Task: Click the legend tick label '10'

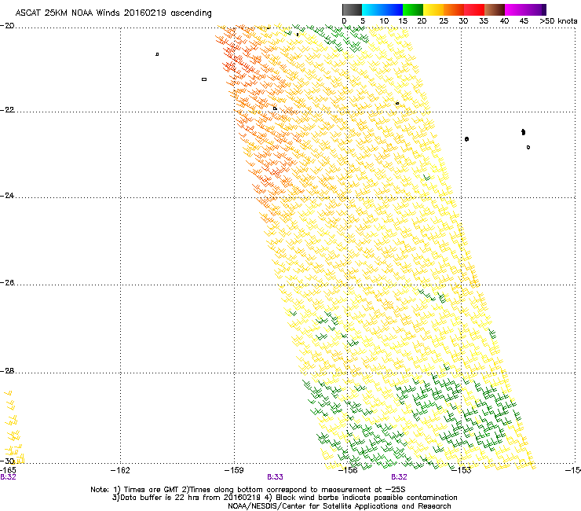Action: 384,20
